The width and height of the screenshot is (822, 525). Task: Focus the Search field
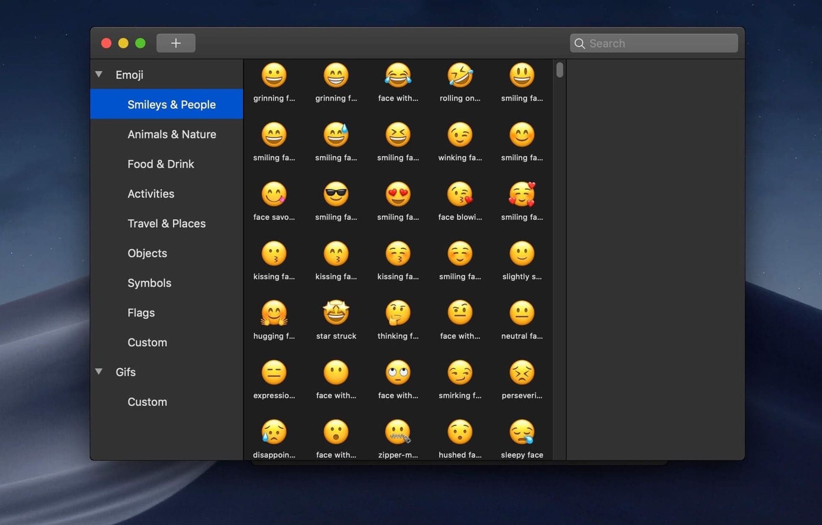(653, 43)
